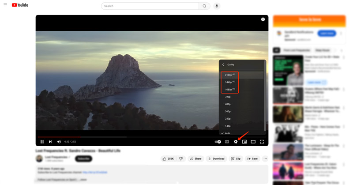Click the quality menu scrollbar
Viewport: 353px width, 185px height.
265,96
